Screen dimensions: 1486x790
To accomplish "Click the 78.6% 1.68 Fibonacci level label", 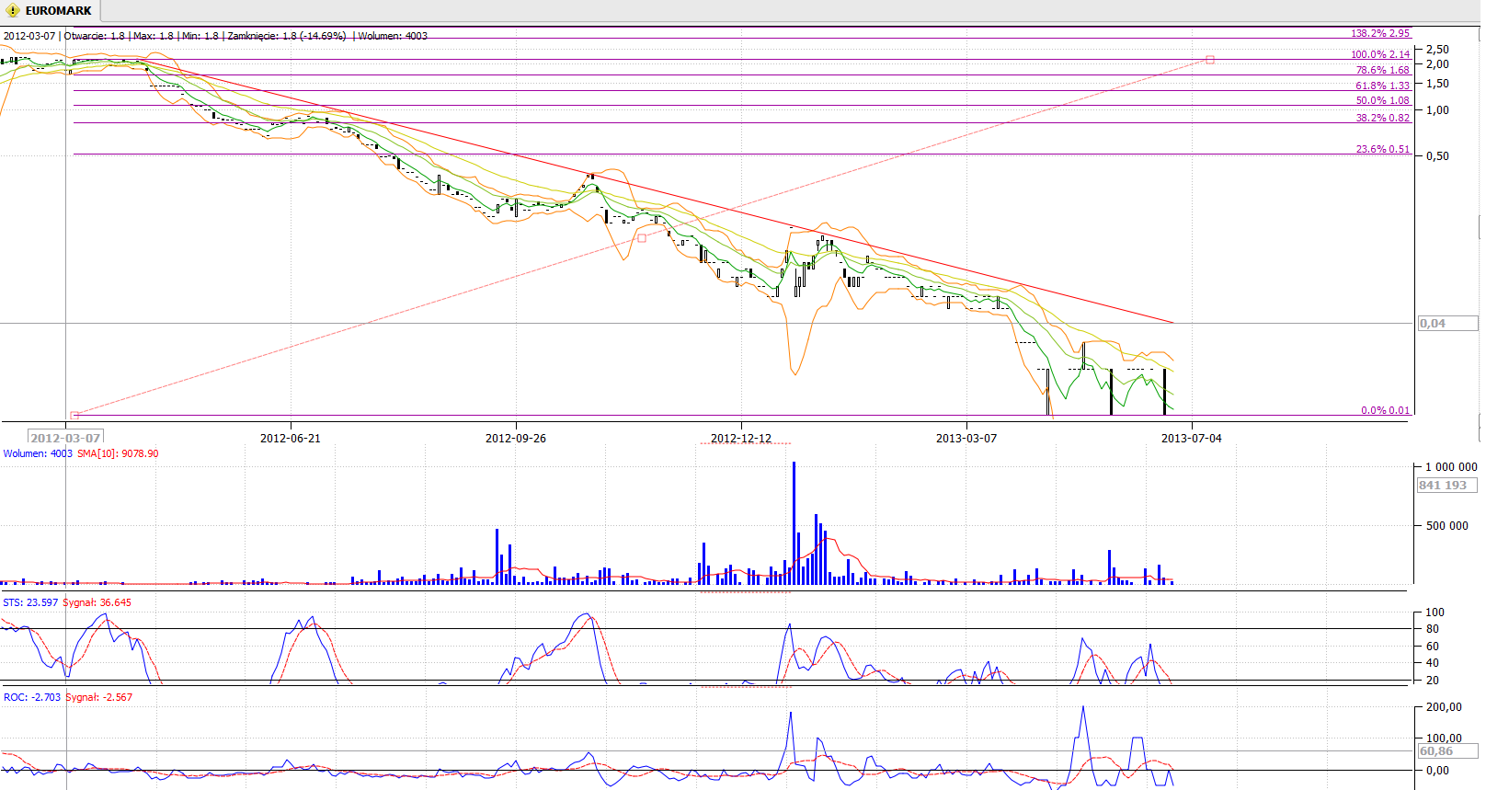I will (x=1382, y=70).
